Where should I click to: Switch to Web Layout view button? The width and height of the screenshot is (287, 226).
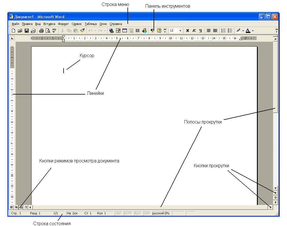click(x=16, y=207)
